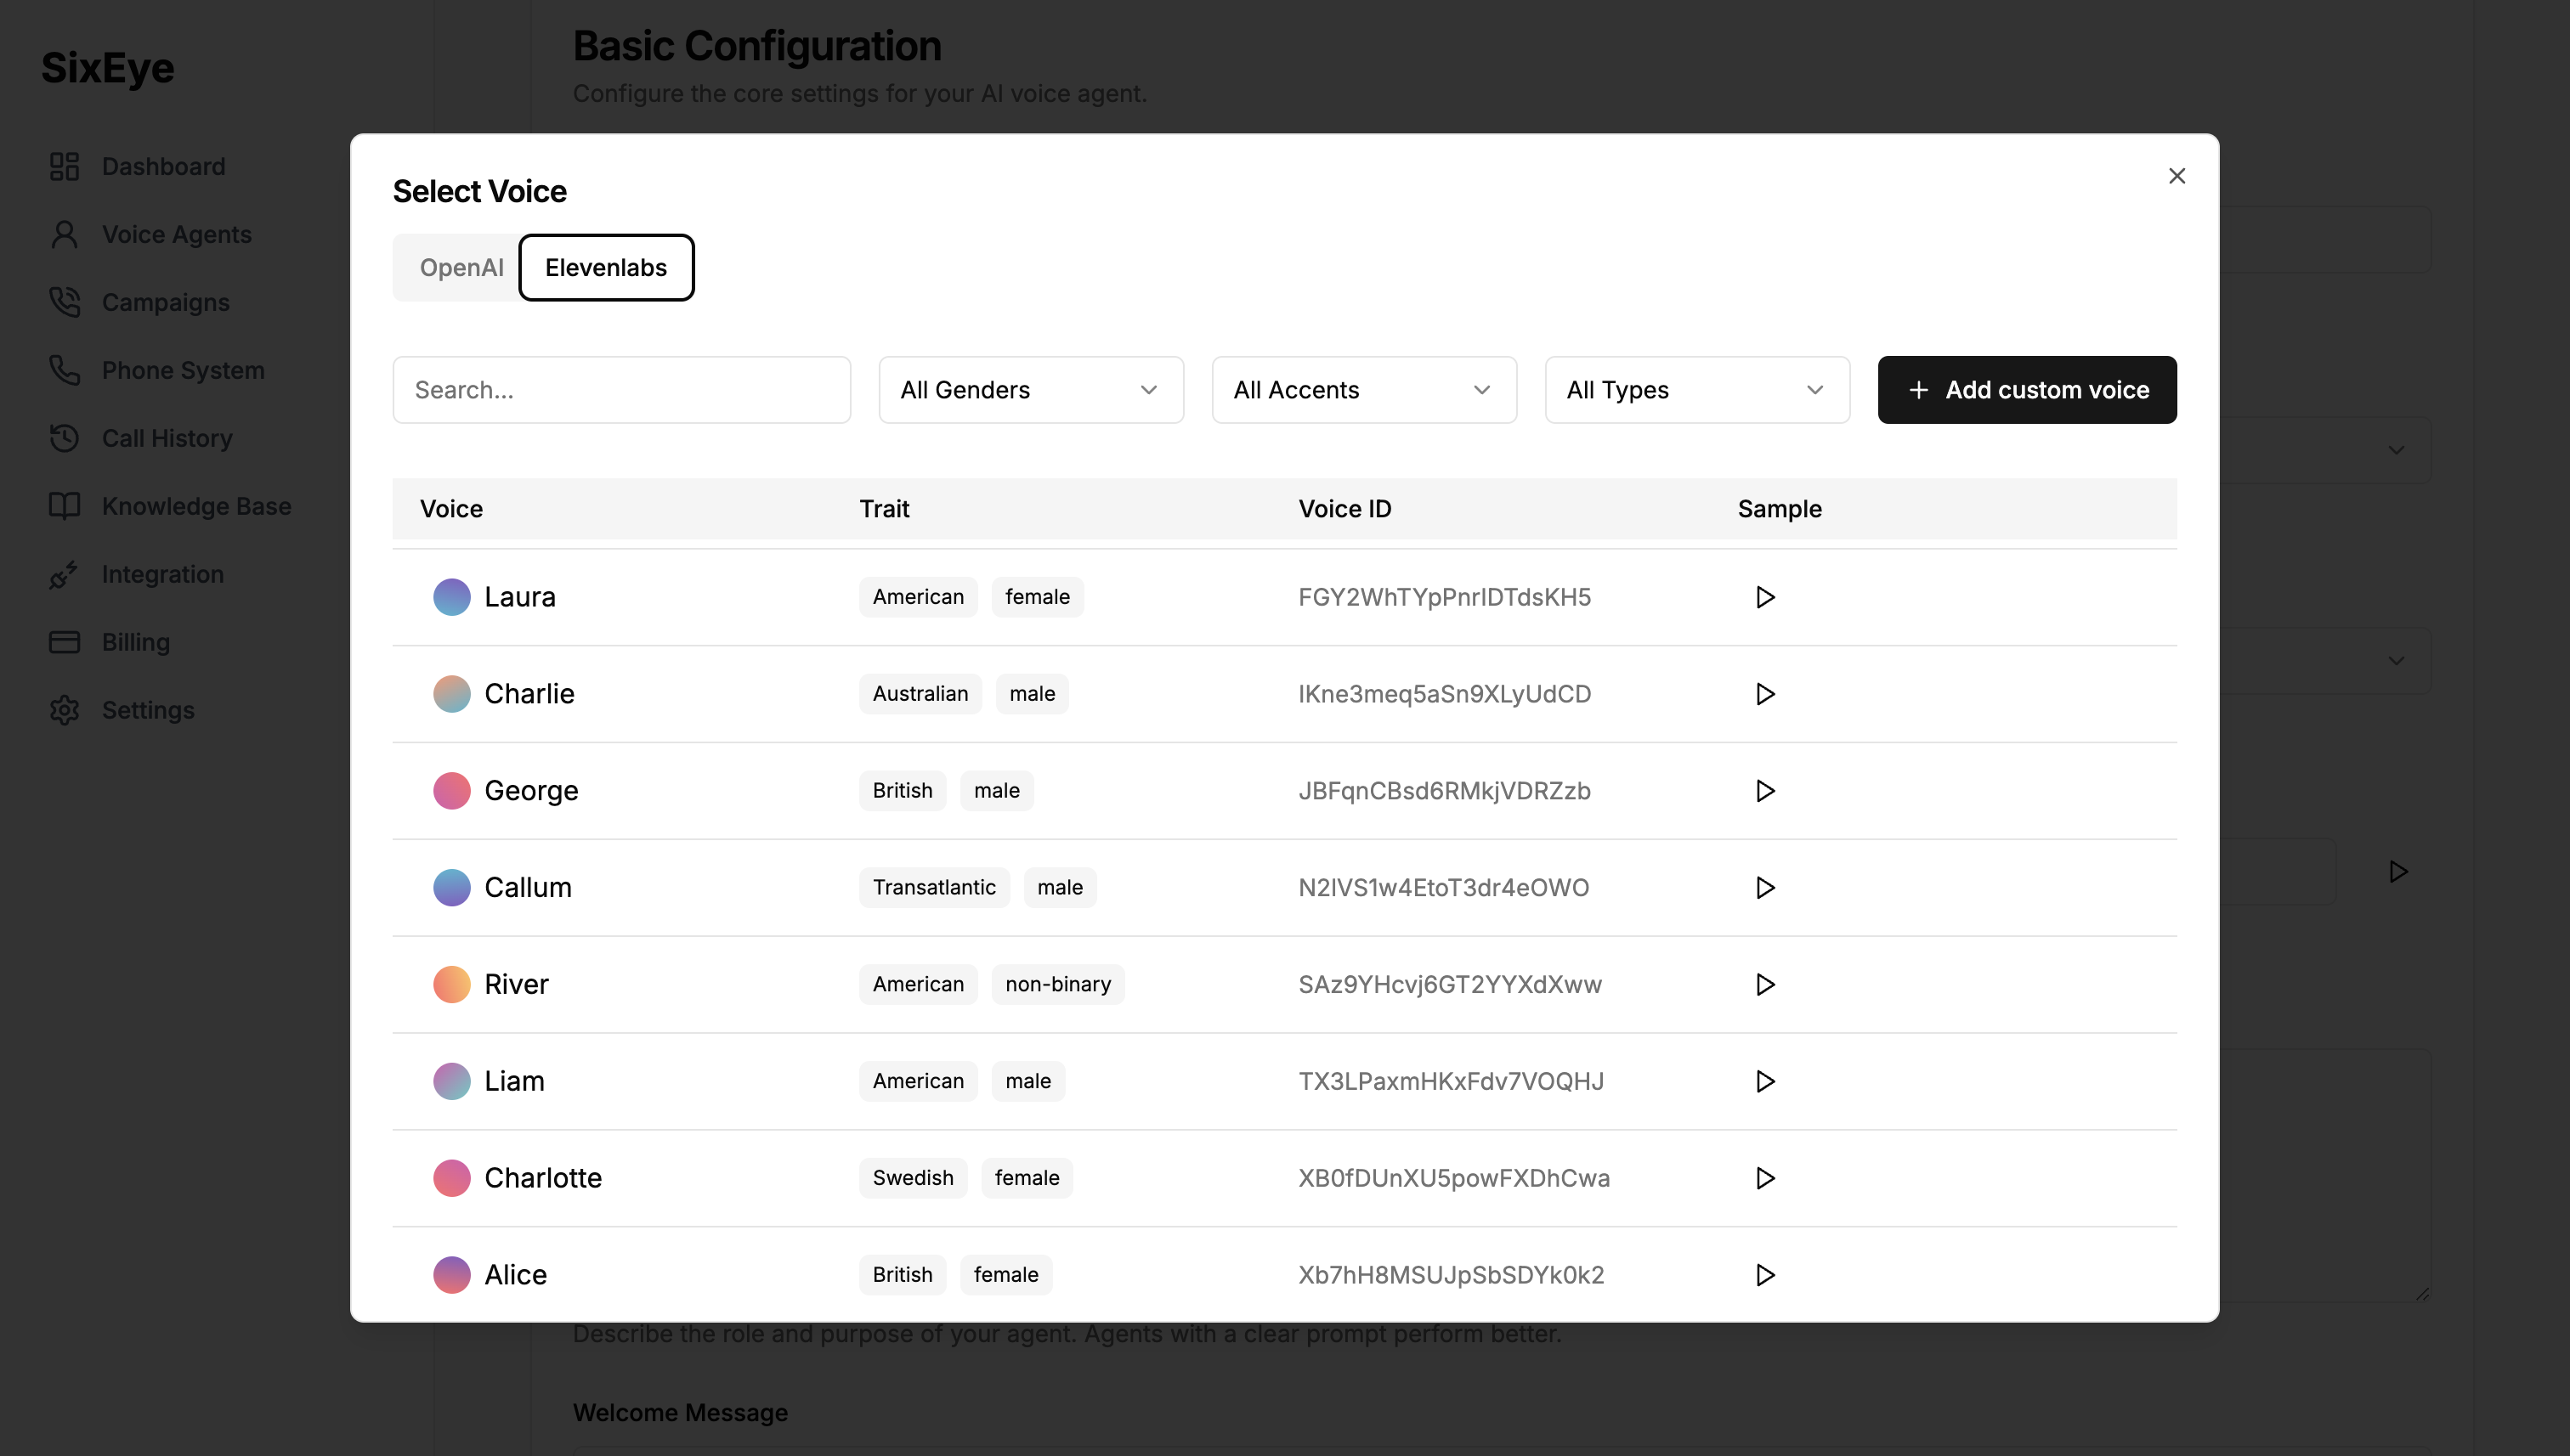Click the Dashboard sidebar icon
2570x1456 pixels.
pos(64,166)
